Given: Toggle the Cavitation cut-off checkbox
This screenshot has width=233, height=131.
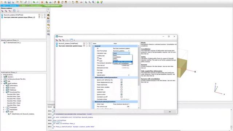Looking at the screenshot, I should (121, 97).
